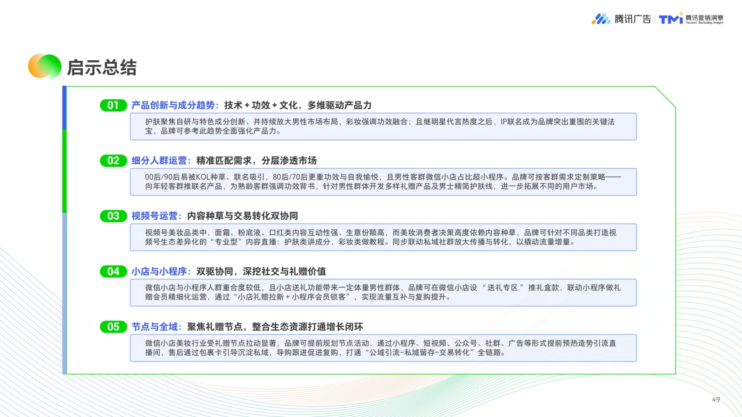742x417 pixels.
Task: Click the green 04 number badge
Action: (113, 271)
